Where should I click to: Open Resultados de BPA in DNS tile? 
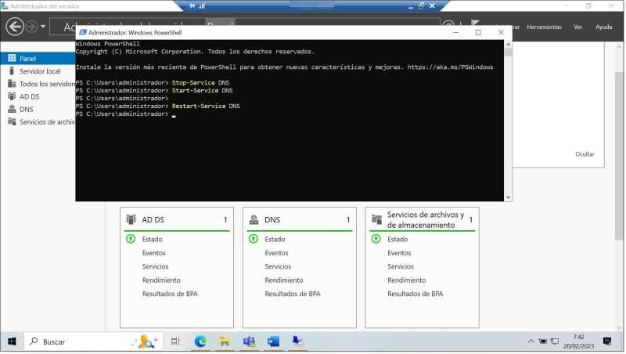(x=292, y=294)
